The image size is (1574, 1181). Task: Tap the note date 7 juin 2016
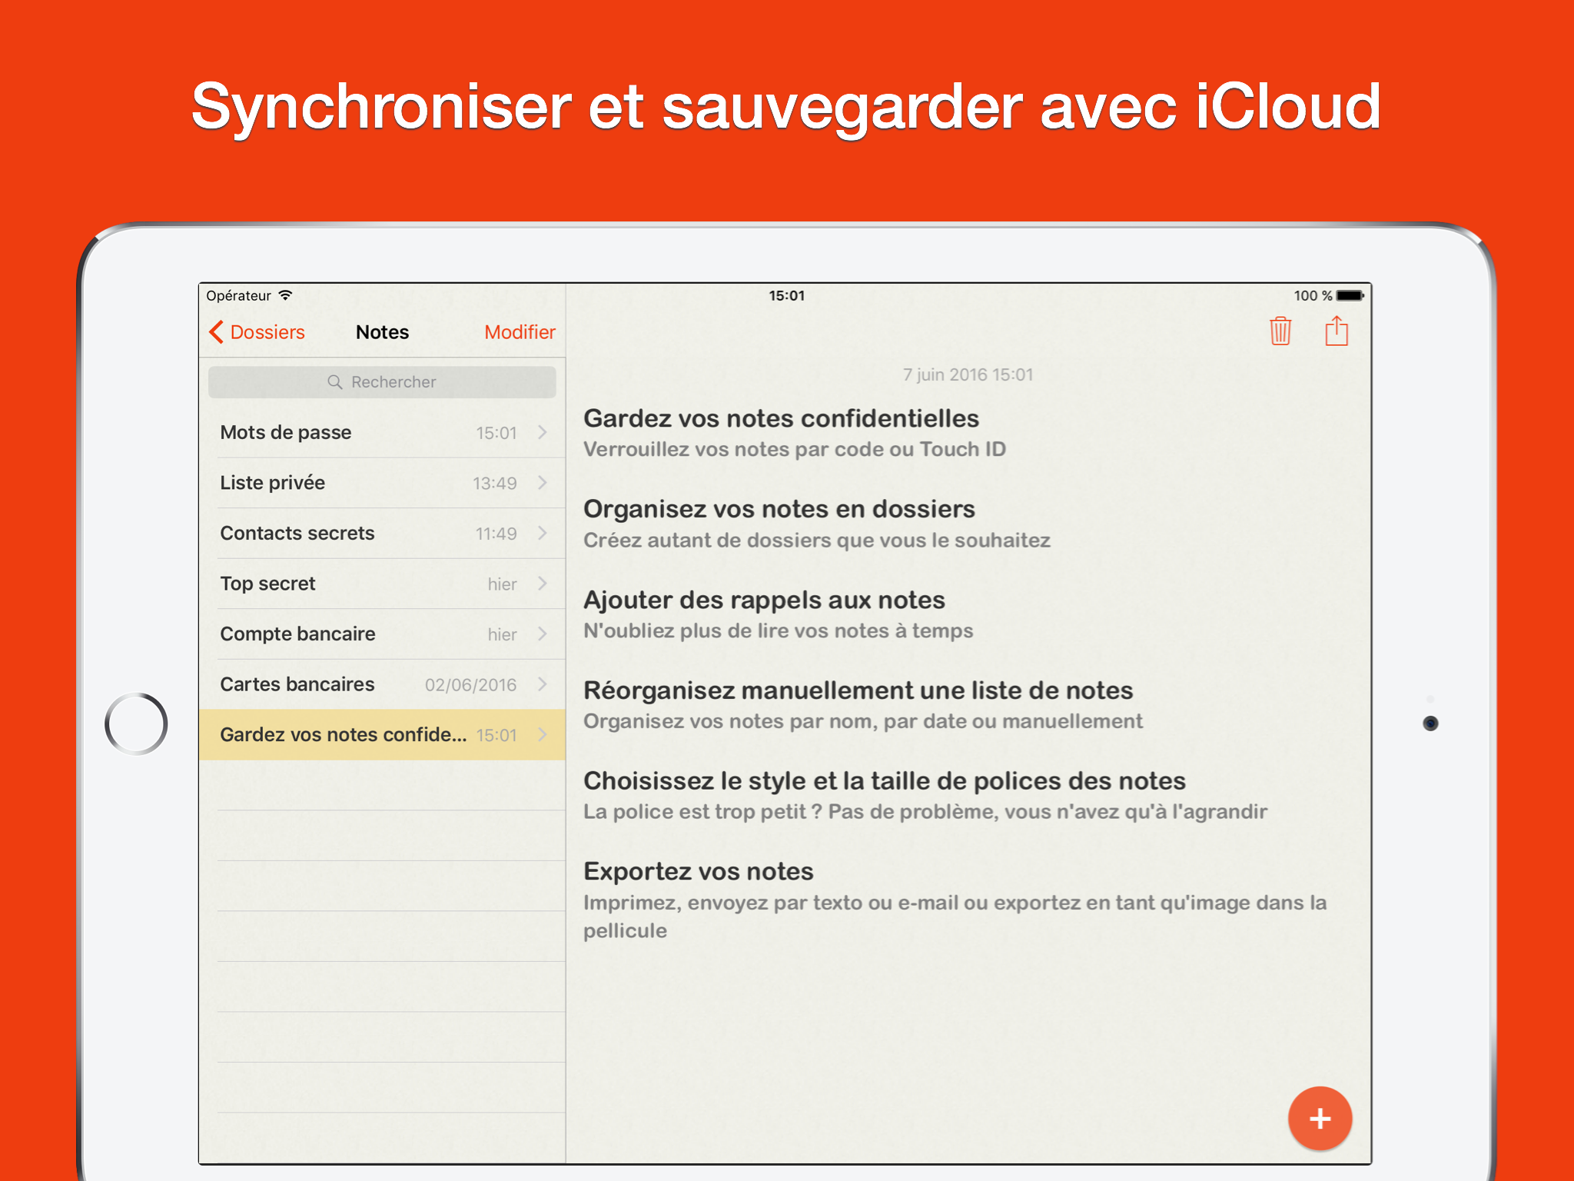click(968, 374)
